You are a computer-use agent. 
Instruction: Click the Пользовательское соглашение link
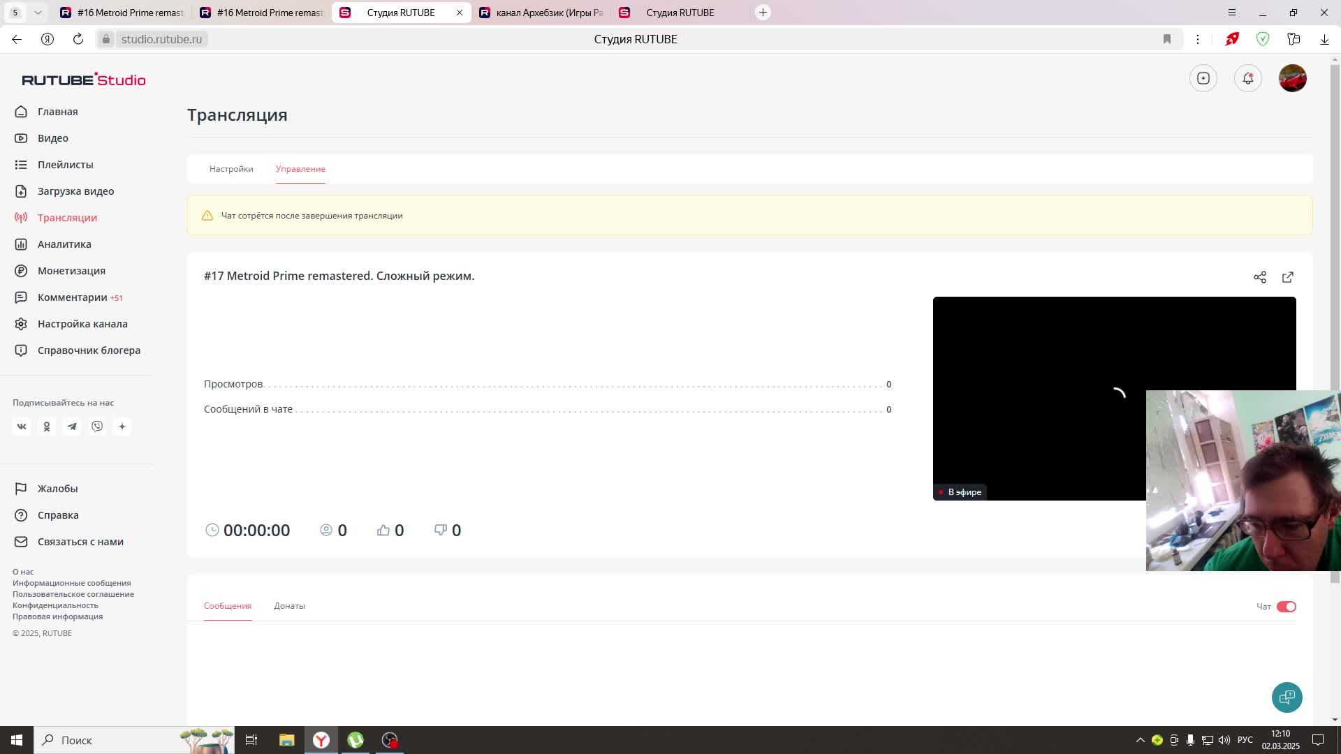tap(73, 594)
